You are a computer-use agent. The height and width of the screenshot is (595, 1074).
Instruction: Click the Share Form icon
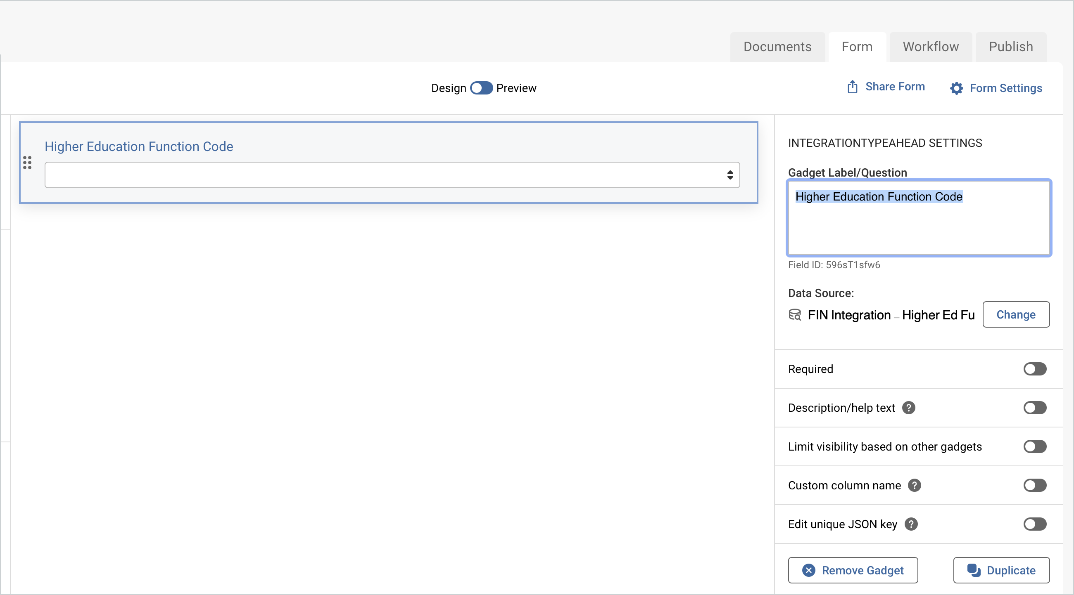coord(852,87)
